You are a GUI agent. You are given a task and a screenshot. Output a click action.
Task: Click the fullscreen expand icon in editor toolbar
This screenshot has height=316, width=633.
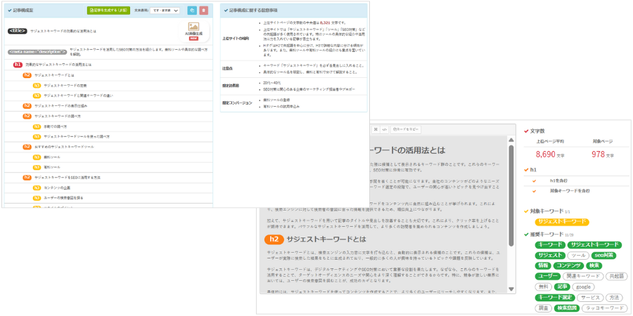[x=376, y=129]
